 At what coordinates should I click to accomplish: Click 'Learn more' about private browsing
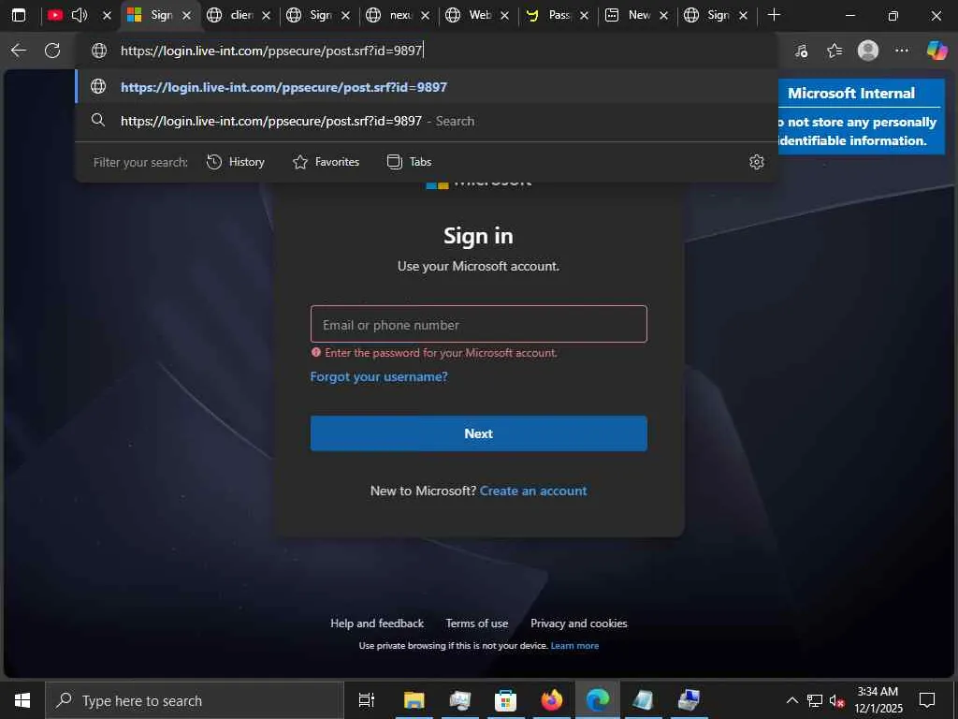pyautogui.click(x=574, y=646)
